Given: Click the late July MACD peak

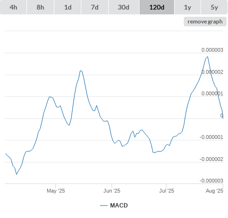Looking at the screenshot, I should click(x=208, y=57).
